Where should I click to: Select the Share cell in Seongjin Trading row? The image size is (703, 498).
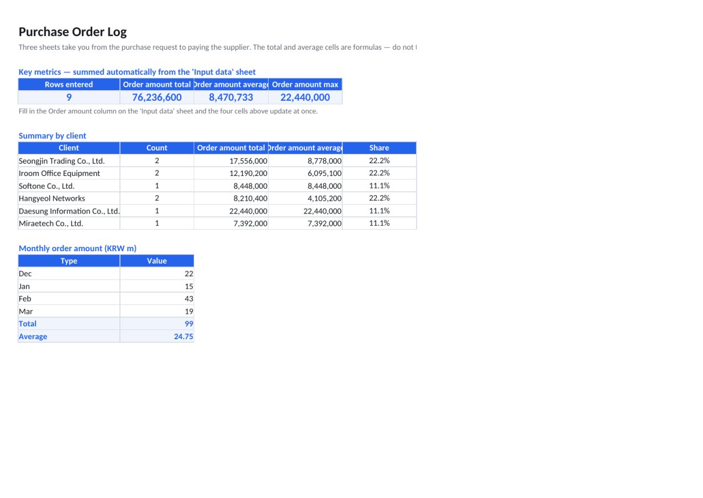tap(379, 161)
